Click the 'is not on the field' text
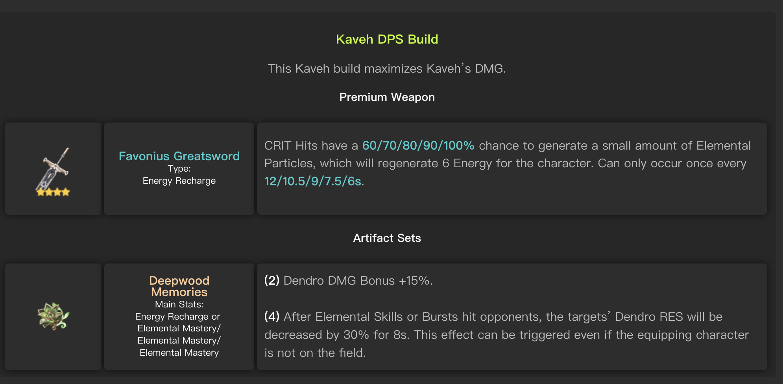 (x=315, y=353)
